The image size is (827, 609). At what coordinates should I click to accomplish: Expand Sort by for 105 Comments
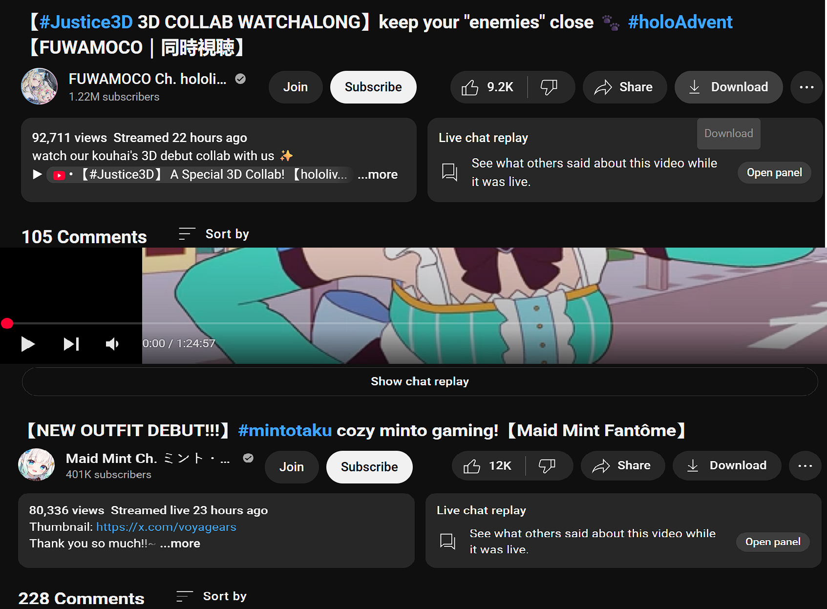point(214,234)
